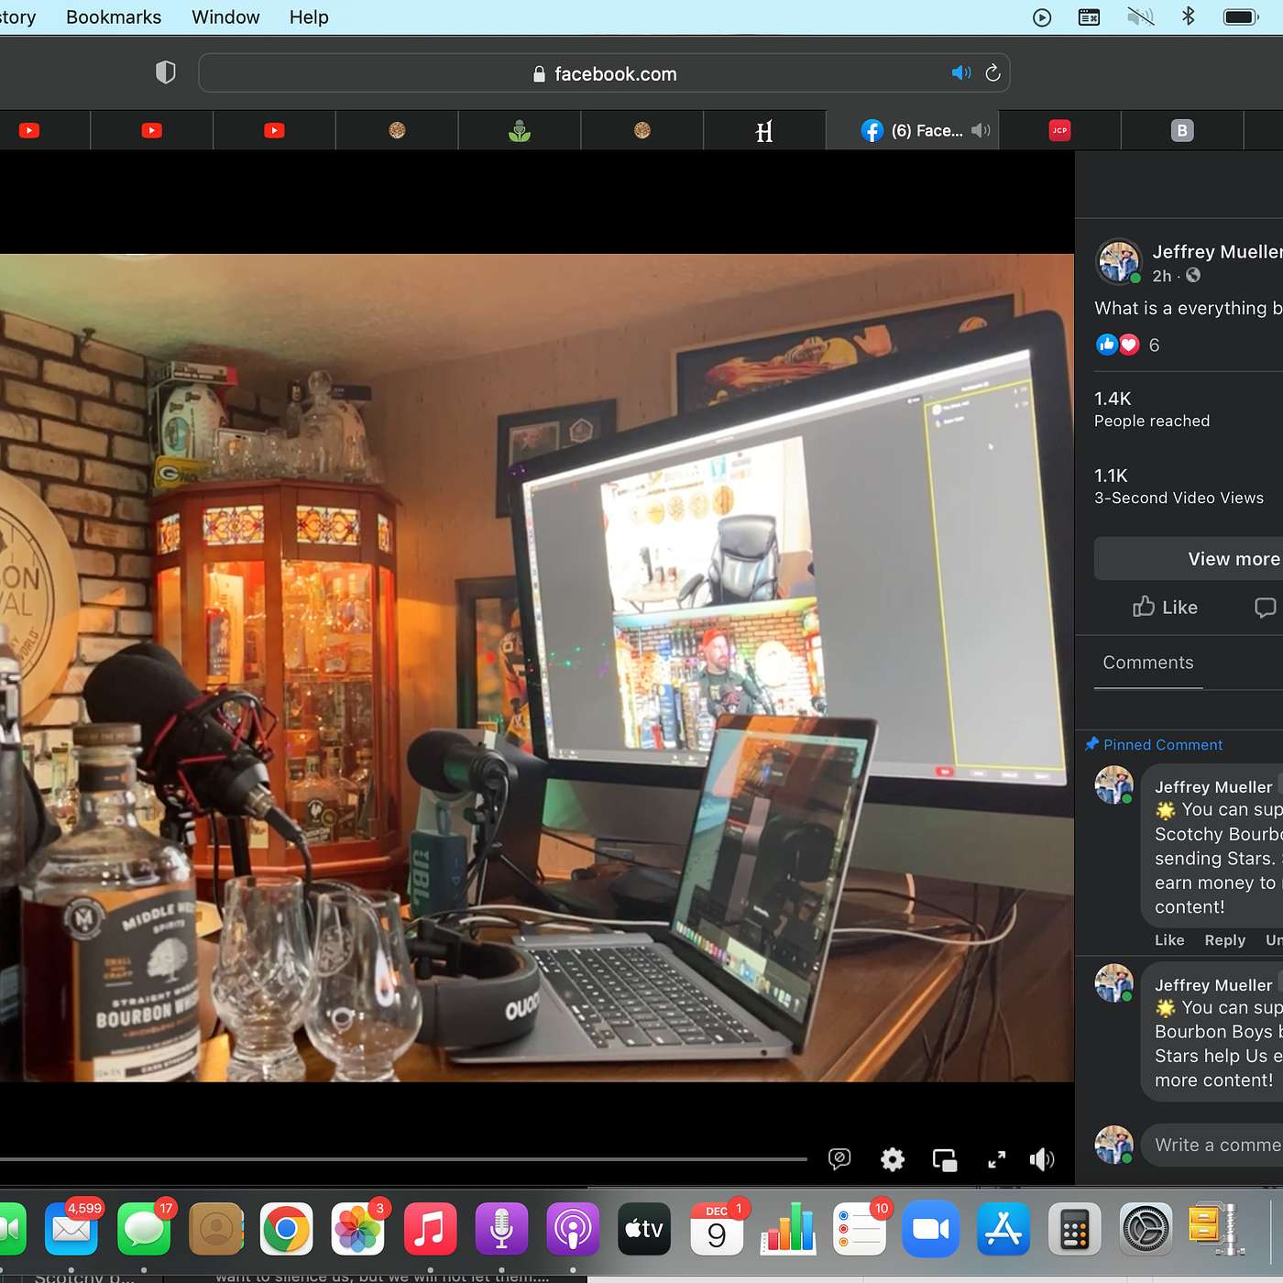1283x1283 pixels.
Task: Click the video comment overlay icon
Action: 839,1159
